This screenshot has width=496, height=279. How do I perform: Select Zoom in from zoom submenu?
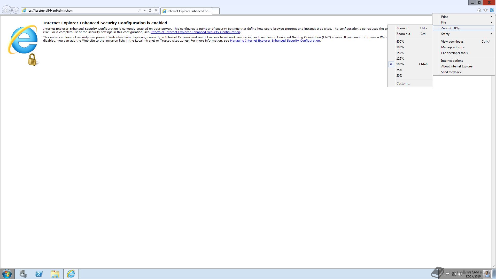410,28
